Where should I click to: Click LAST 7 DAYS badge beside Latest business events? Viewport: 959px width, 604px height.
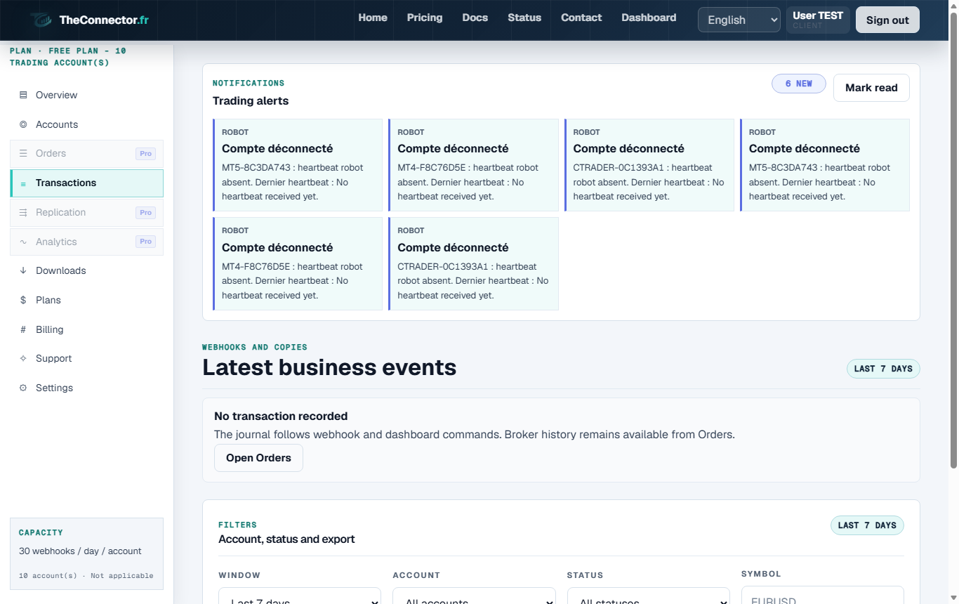click(883, 369)
